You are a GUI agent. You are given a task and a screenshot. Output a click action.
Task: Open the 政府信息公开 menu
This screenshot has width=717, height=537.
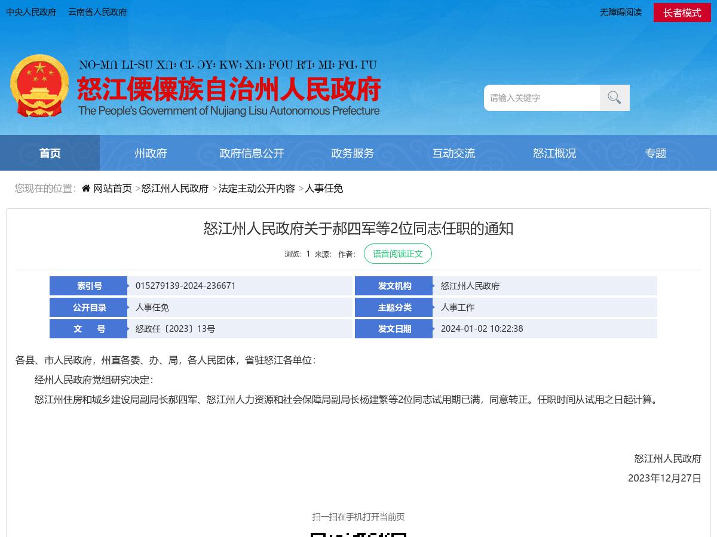[252, 153]
